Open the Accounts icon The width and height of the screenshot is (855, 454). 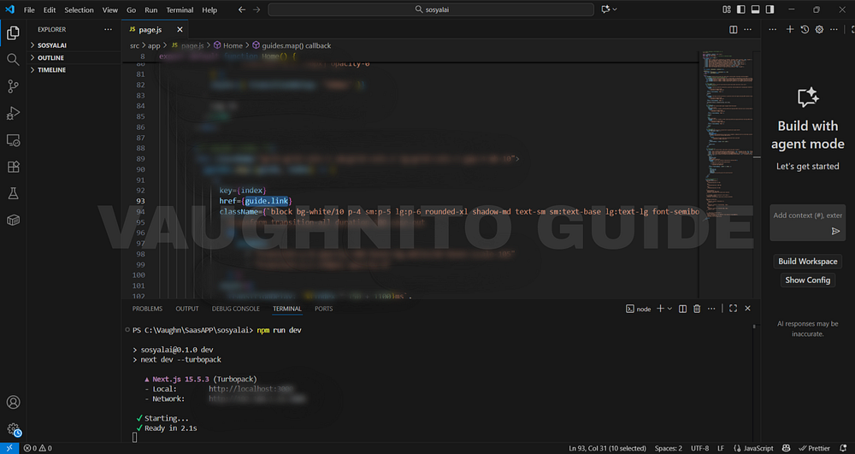(x=13, y=402)
